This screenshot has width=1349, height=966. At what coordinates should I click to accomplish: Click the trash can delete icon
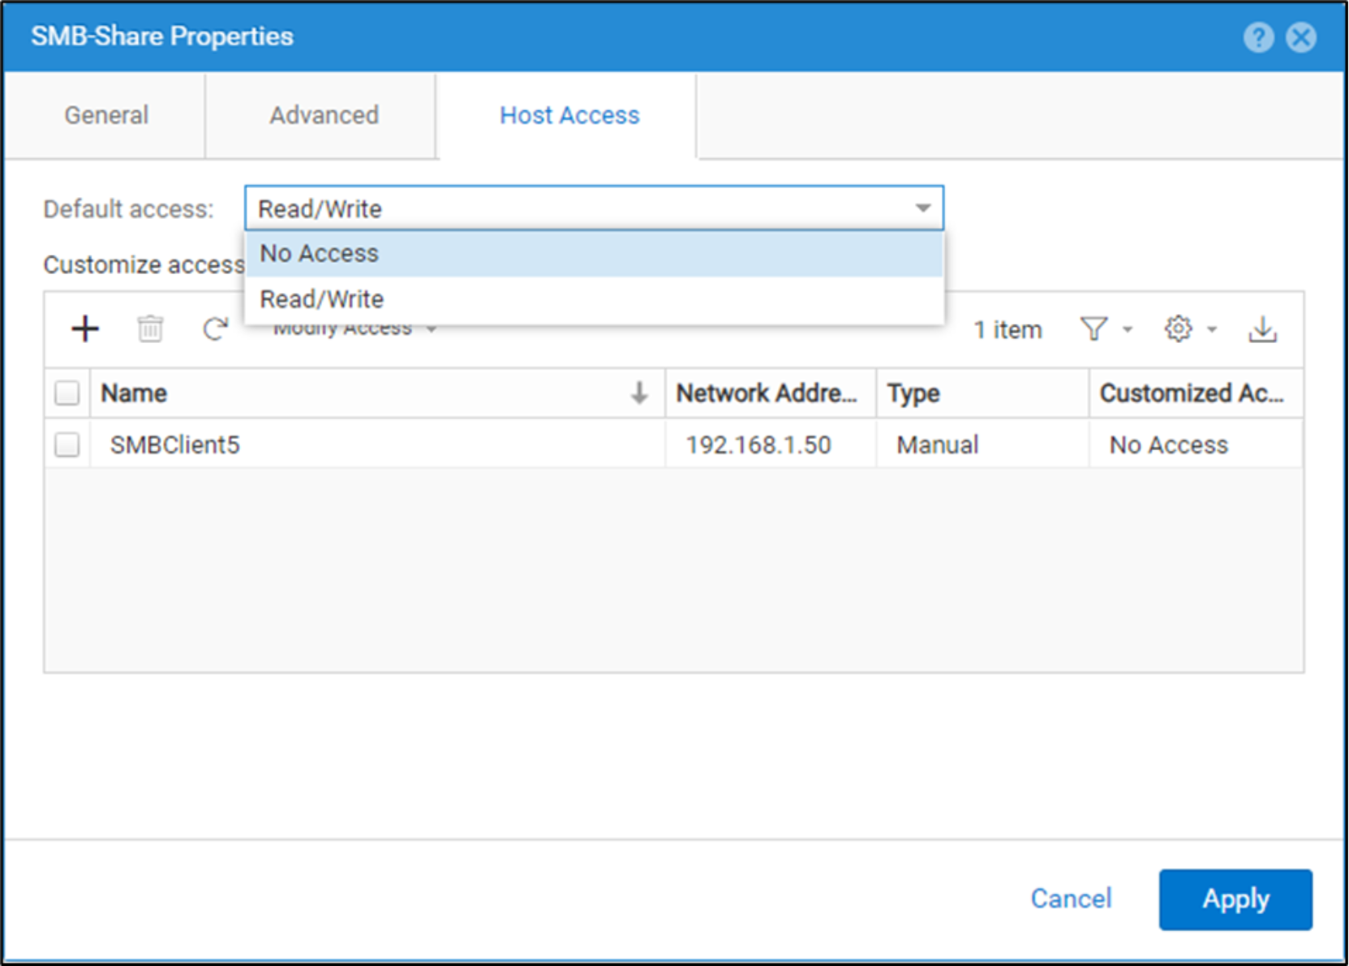[150, 329]
